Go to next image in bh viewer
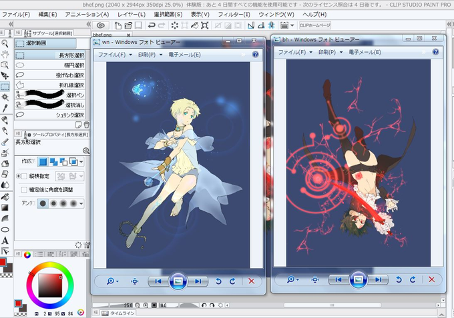This screenshot has width=454, height=318. click(378, 279)
